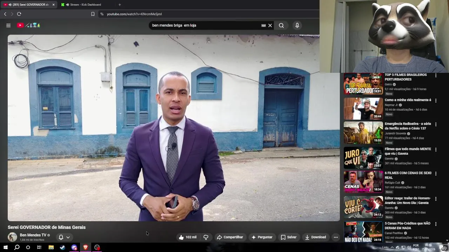Open options for TOP 5 FILMES BRASILEIROS video
Viewport: 449px width, 252px height.
pos(436,75)
